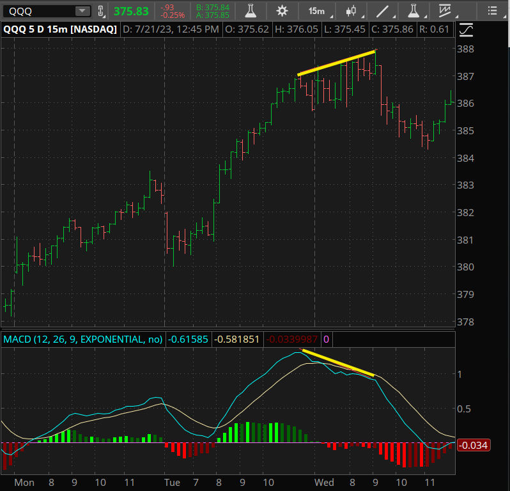Open the list-style menu icon
Viewport: 510px width, 491px height.
[493, 11]
